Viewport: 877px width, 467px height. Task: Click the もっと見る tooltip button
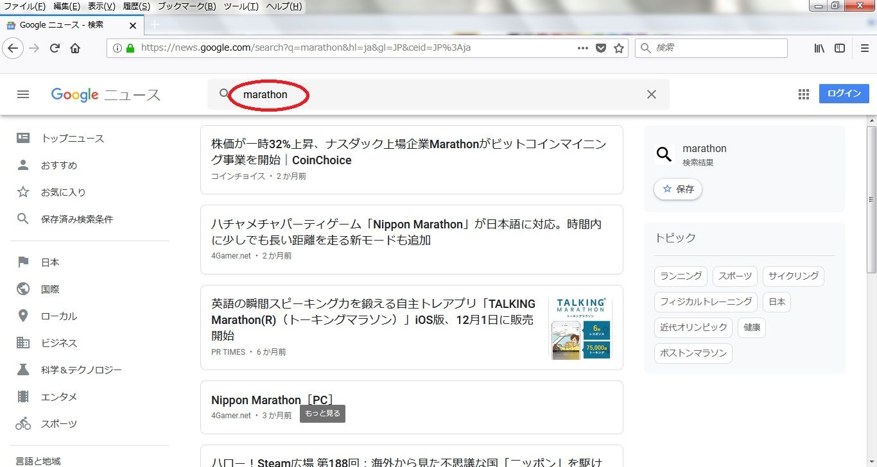pyautogui.click(x=322, y=414)
